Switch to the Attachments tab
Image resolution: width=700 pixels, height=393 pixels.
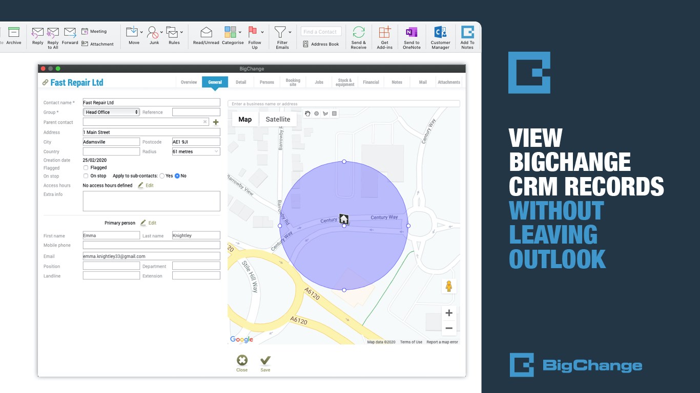[x=449, y=82]
